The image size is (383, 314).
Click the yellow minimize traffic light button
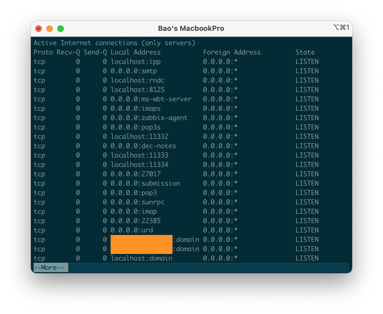[x=50, y=28]
